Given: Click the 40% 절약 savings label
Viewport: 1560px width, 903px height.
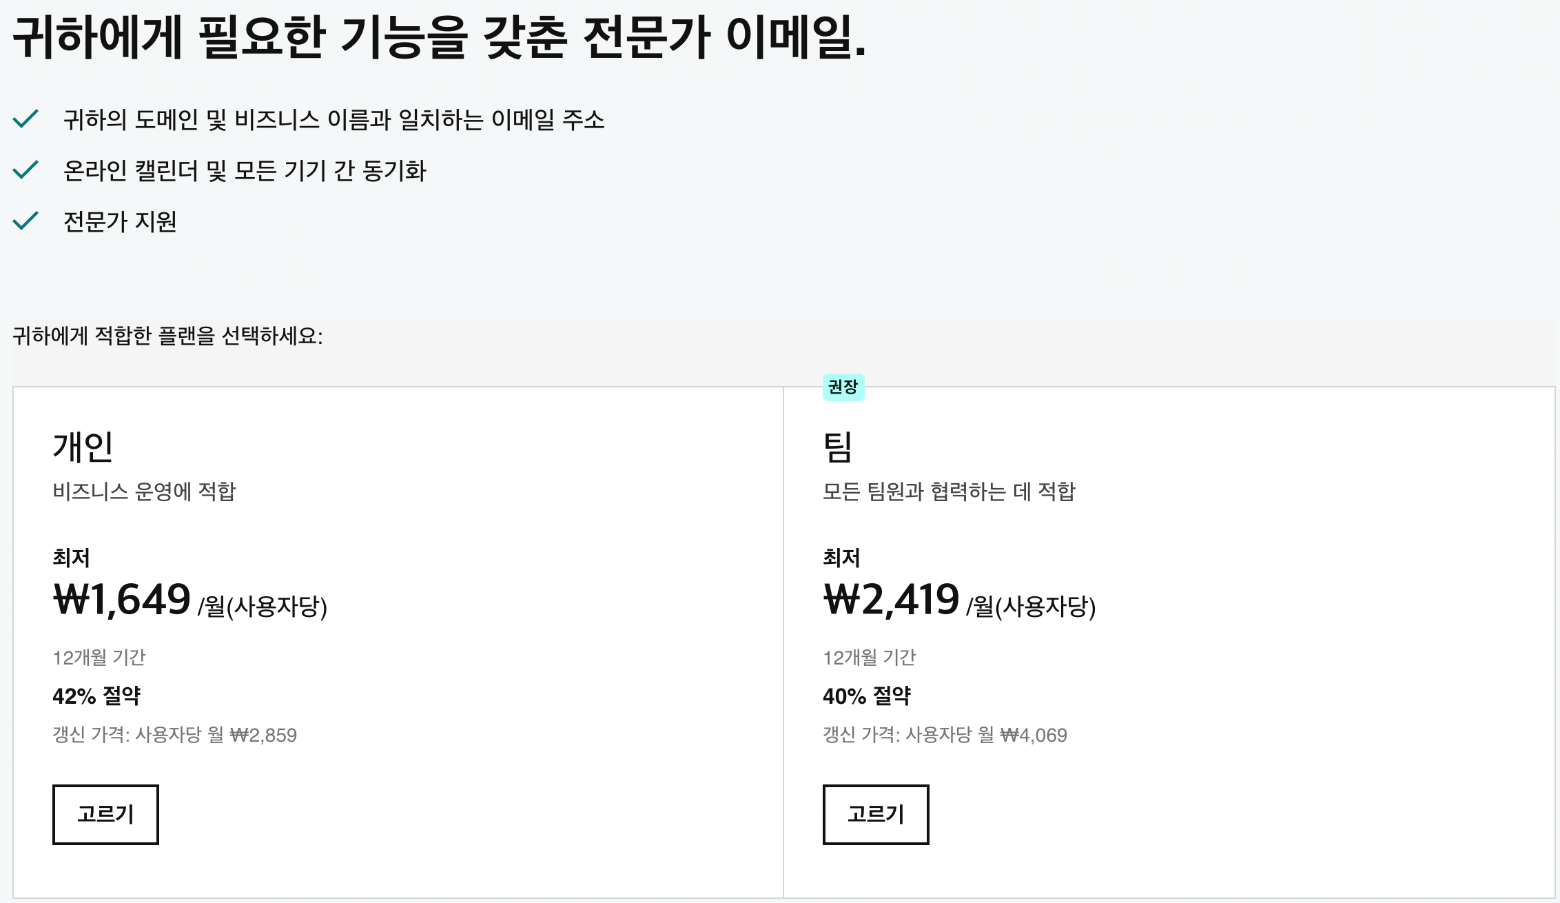Looking at the screenshot, I should tap(867, 696).
